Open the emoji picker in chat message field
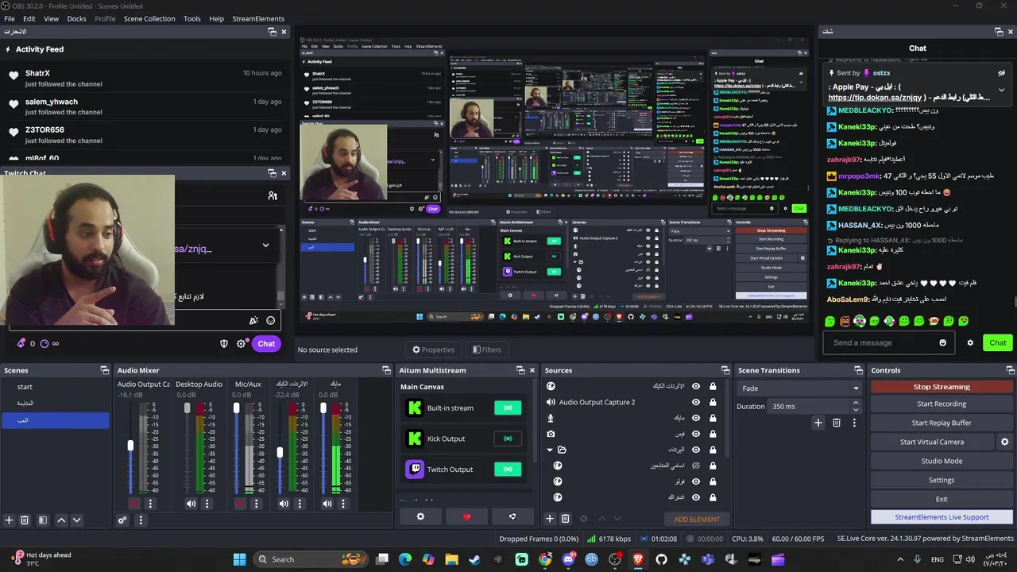The width and height of the screenshot is (1017, 572). coord(943,343)
